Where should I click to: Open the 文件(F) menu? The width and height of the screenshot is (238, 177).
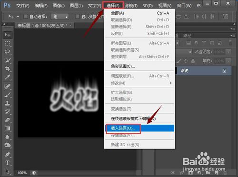23,6
